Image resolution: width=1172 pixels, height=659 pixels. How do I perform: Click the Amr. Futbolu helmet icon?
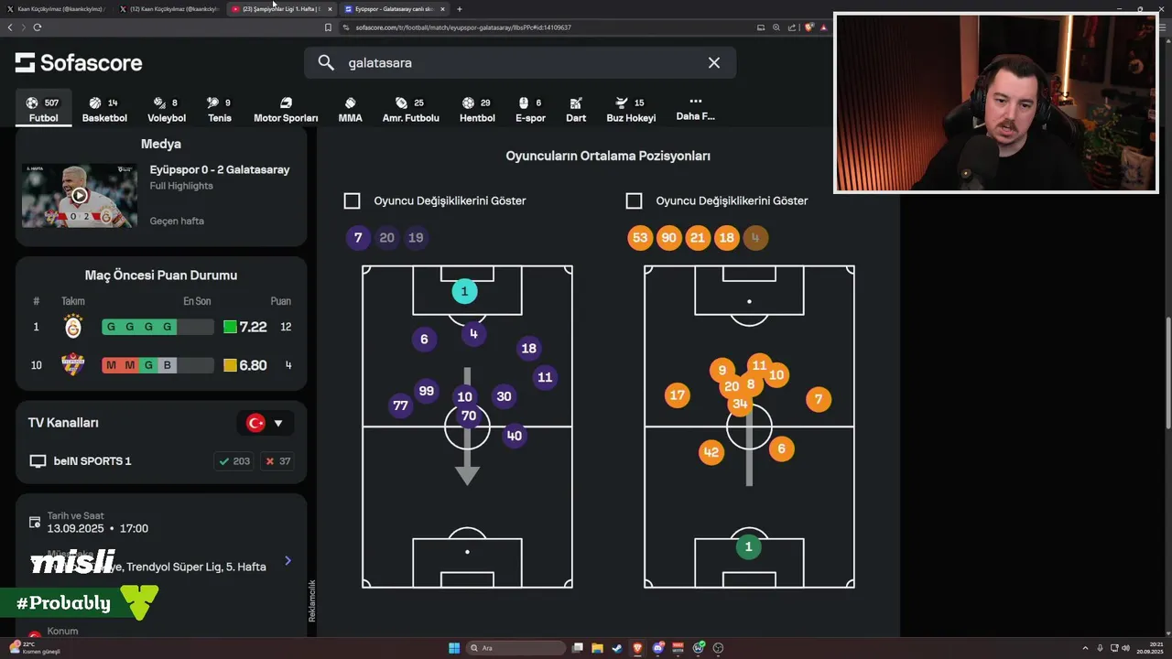pyautogui.click(x=401, y=103)
